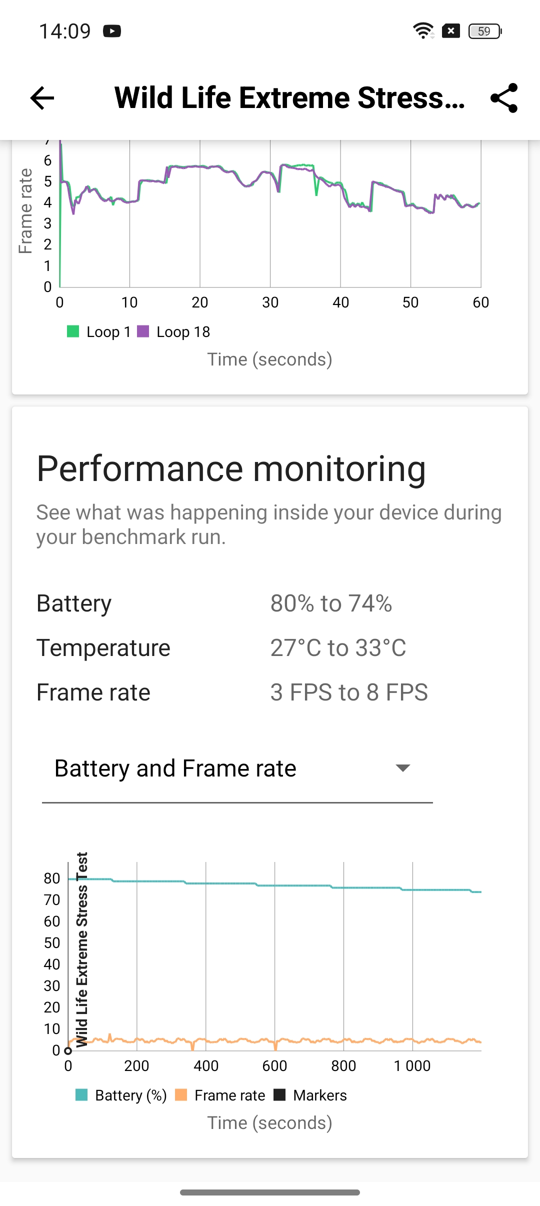Toggle Loop 1 series in legend

(99, 332)
